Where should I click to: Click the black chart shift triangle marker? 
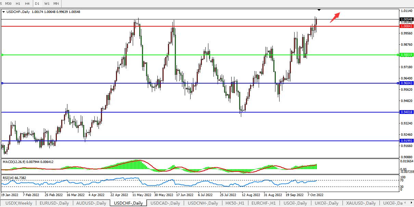point(319,9)
